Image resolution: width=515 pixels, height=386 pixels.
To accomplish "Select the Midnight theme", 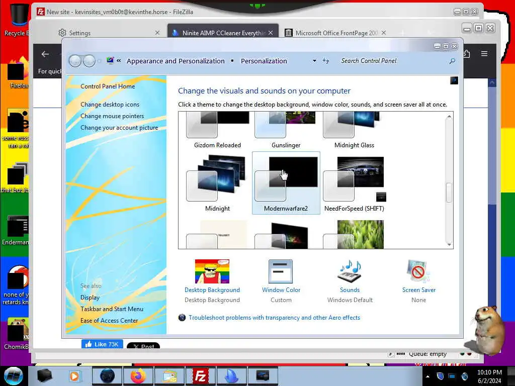I will [x=217, y=183].
